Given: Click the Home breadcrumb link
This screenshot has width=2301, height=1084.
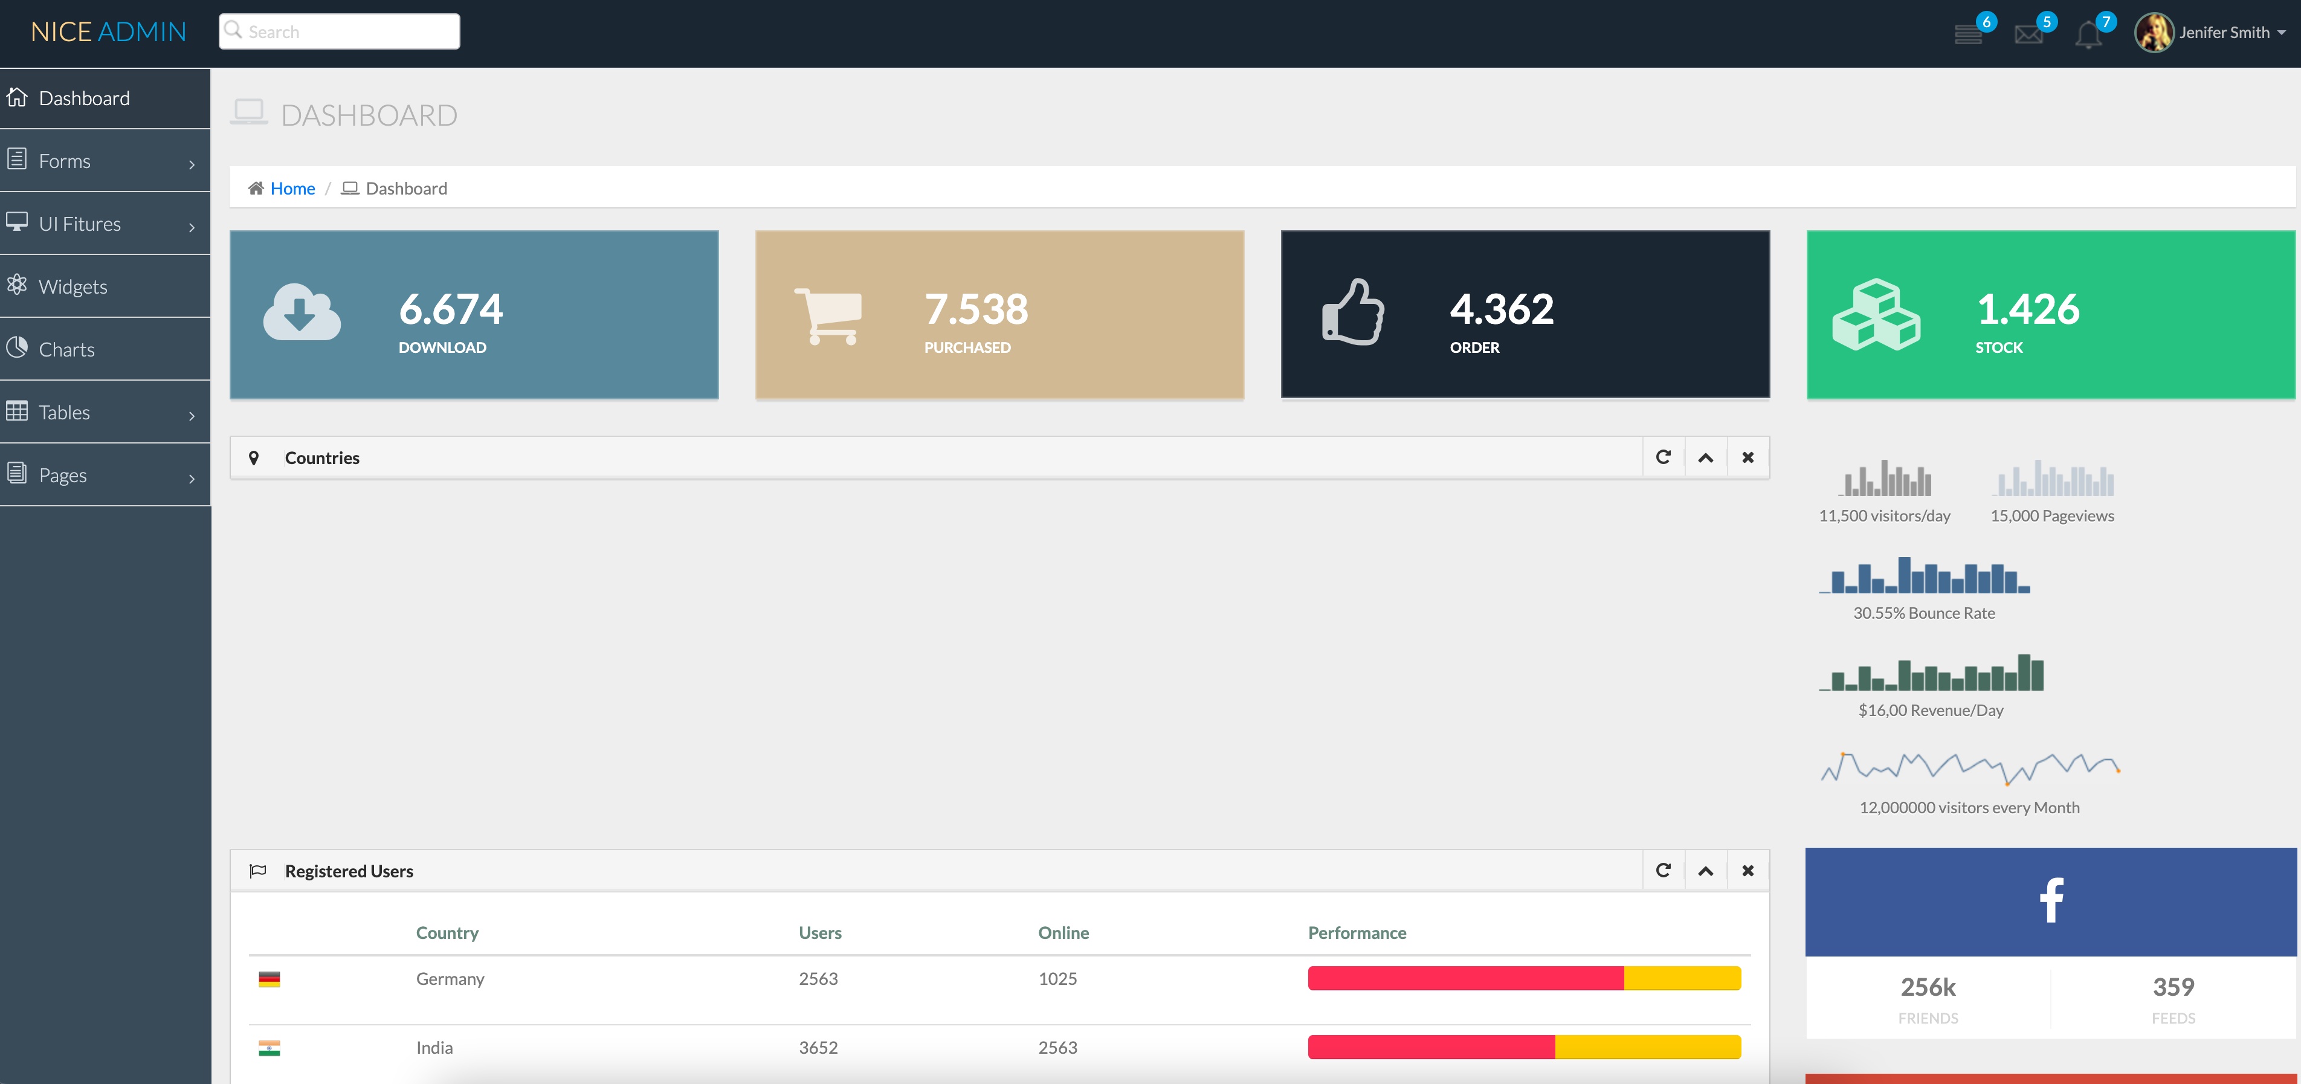Looking at the screenshot, I should pos(292,189).
